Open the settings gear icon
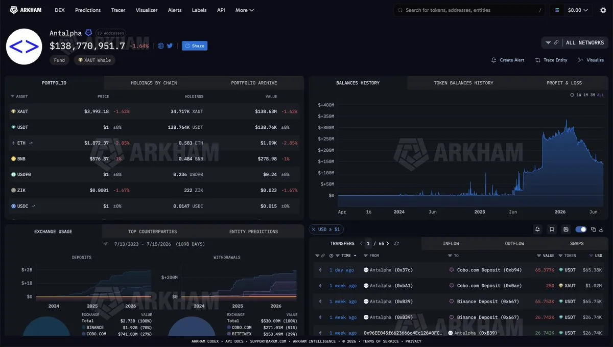613x347 pixels. [x=603, y=10]
